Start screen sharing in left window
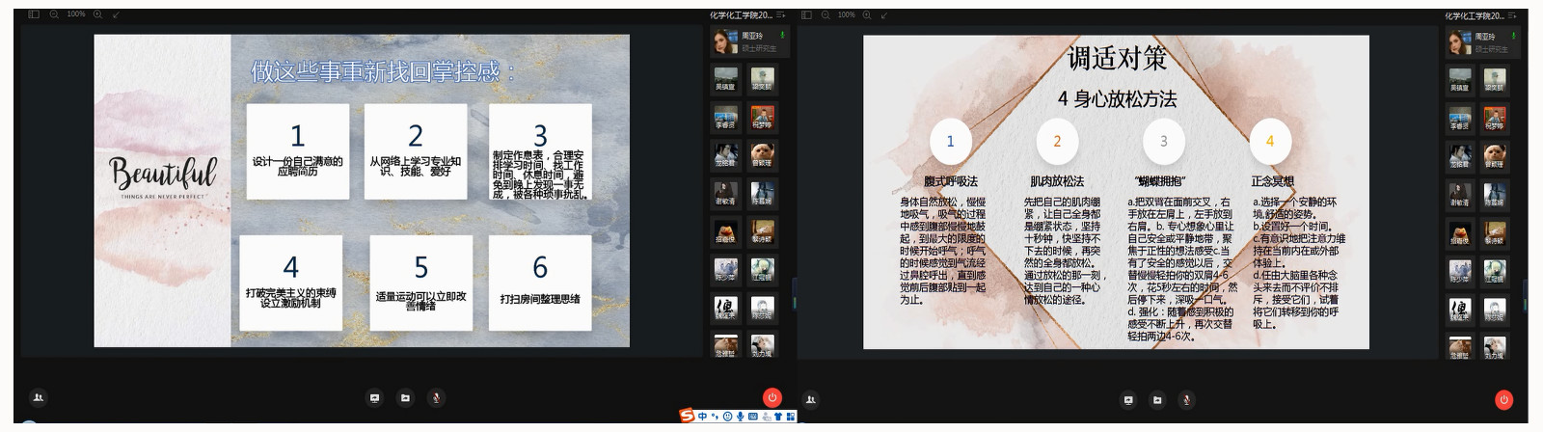Screen dimensions: 1543x432 pos(375,397)
